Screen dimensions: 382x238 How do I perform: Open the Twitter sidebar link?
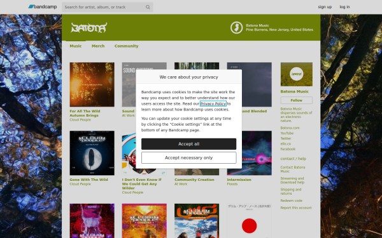click(286, 138)
